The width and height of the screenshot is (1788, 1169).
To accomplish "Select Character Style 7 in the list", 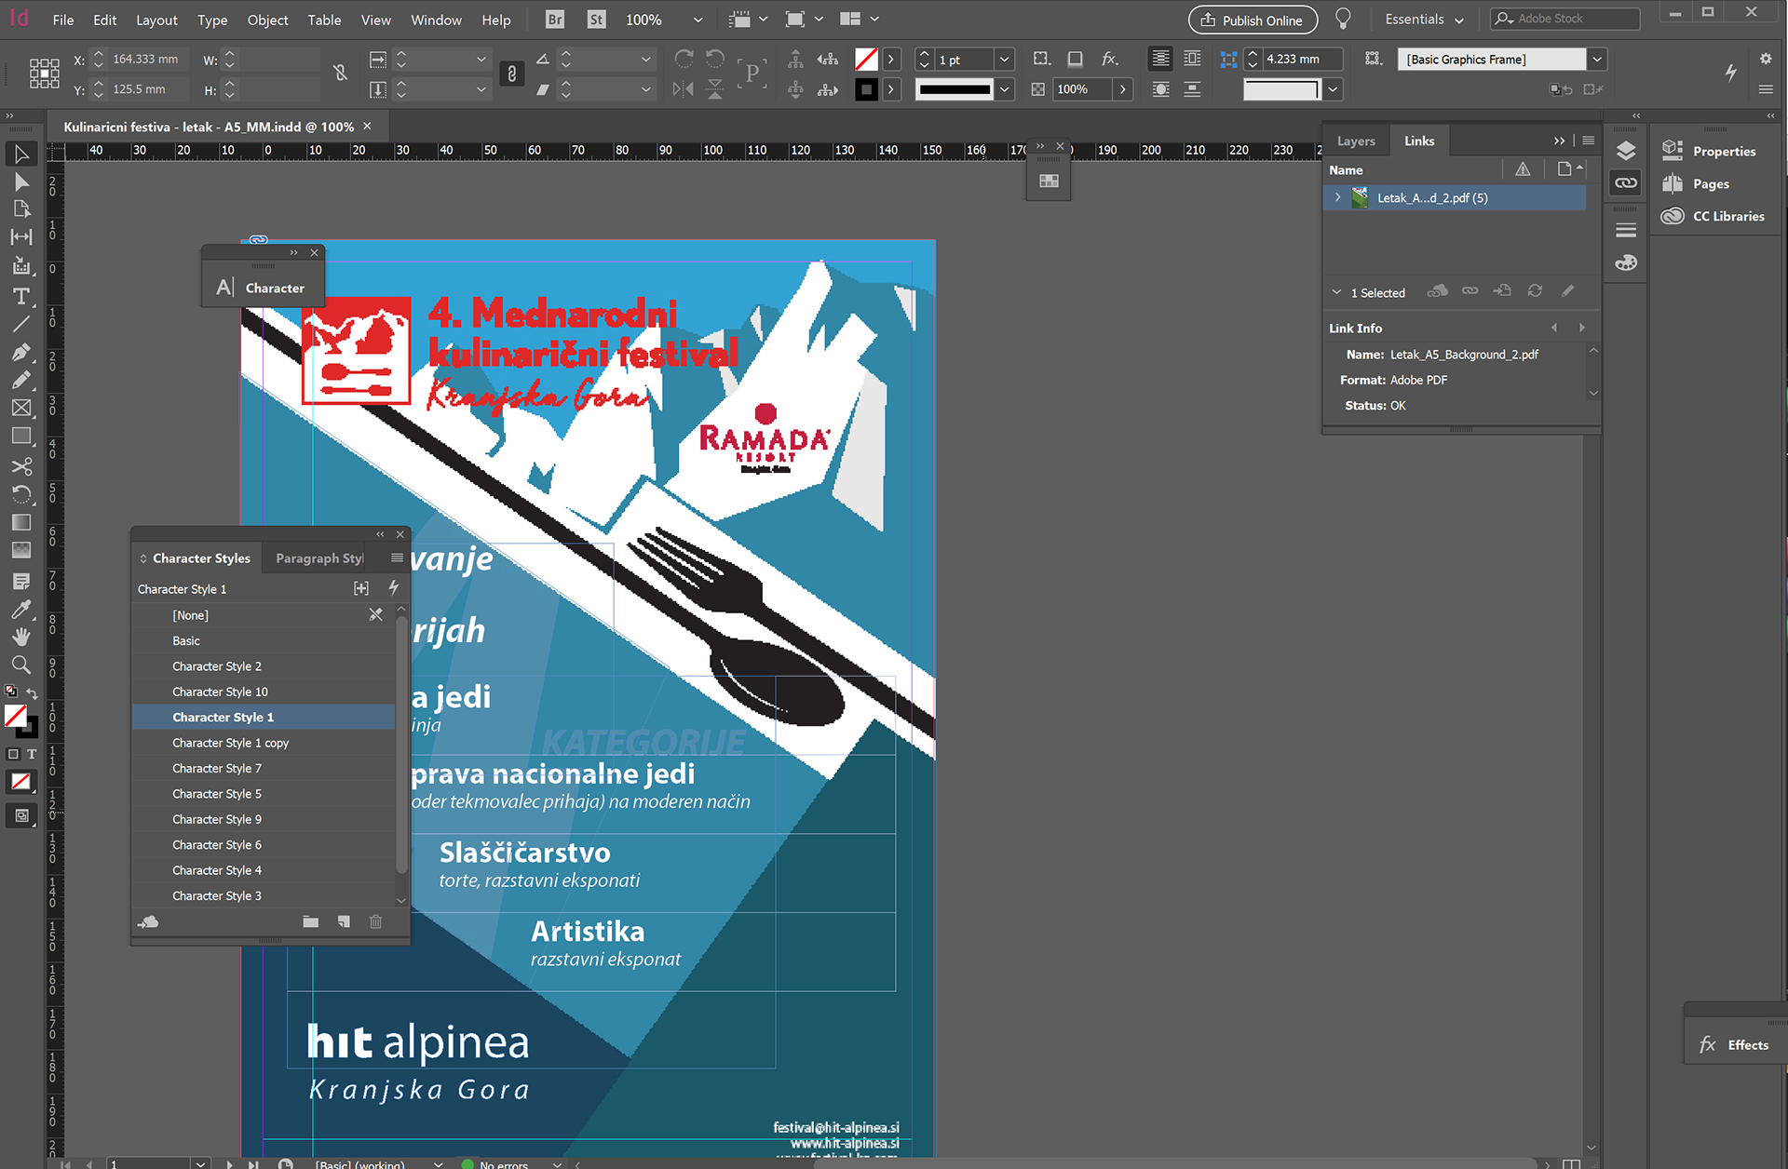I will [x=217, y=768].
